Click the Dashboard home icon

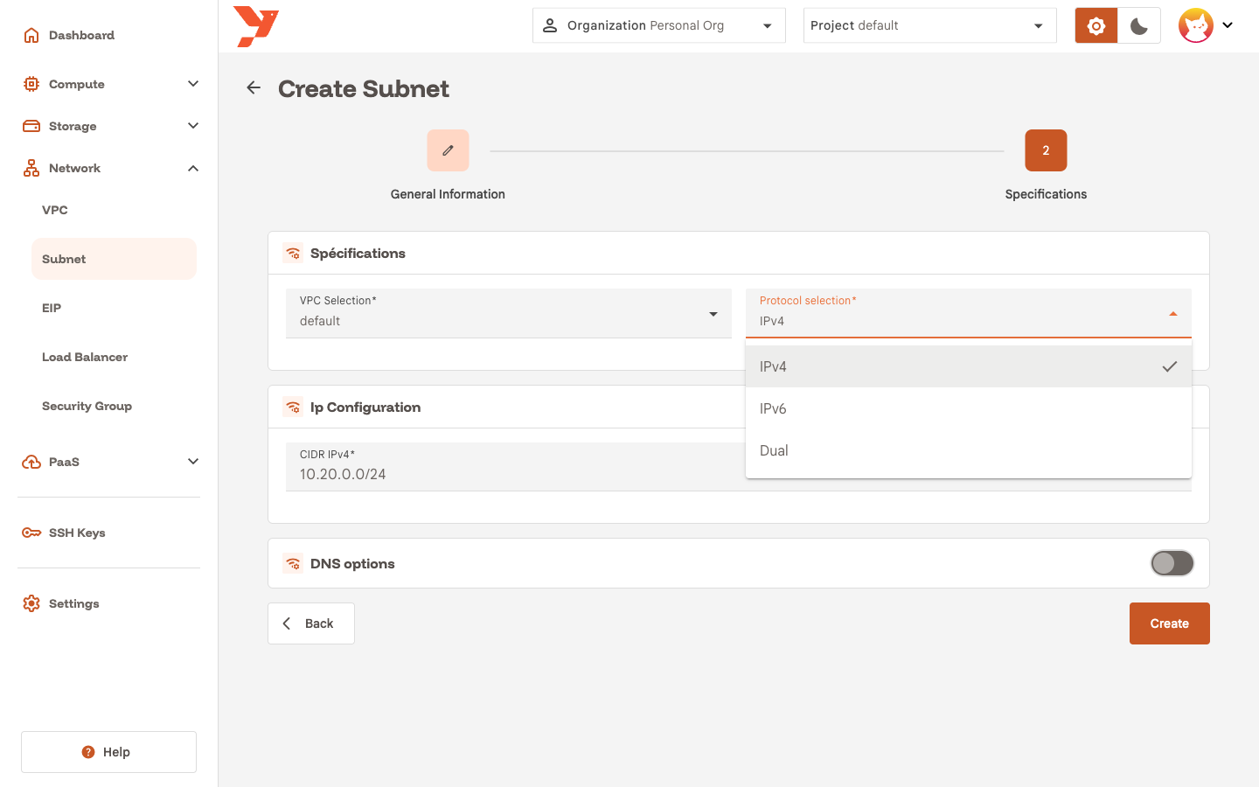click(31, 35)
